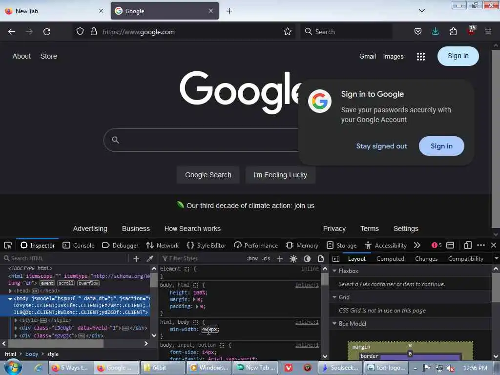Click Sign in within the popup
The height and width of the screenshot is (375, 500).
(441, 146)
